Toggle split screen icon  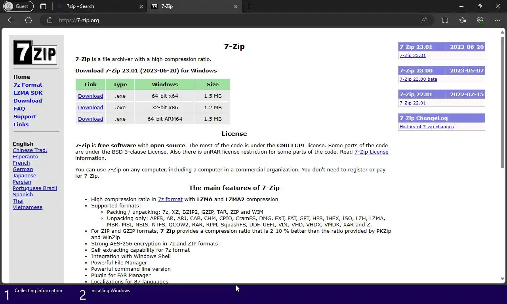[445, 20]
